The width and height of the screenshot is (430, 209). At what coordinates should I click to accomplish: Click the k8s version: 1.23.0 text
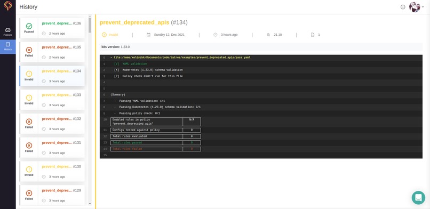[115, 47]
